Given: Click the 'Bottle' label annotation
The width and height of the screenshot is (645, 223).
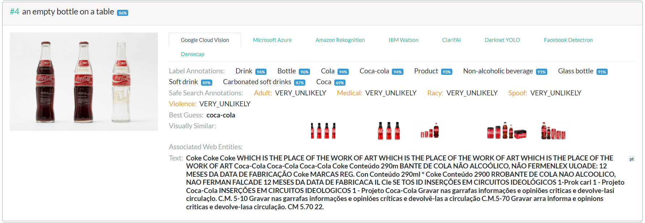Looking at the screenshot, I should pyautogui.click(x=286, y=71).
